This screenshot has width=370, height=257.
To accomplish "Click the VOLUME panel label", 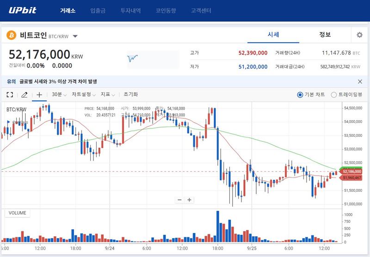I will pyautogui.click(x=17, y=213).
